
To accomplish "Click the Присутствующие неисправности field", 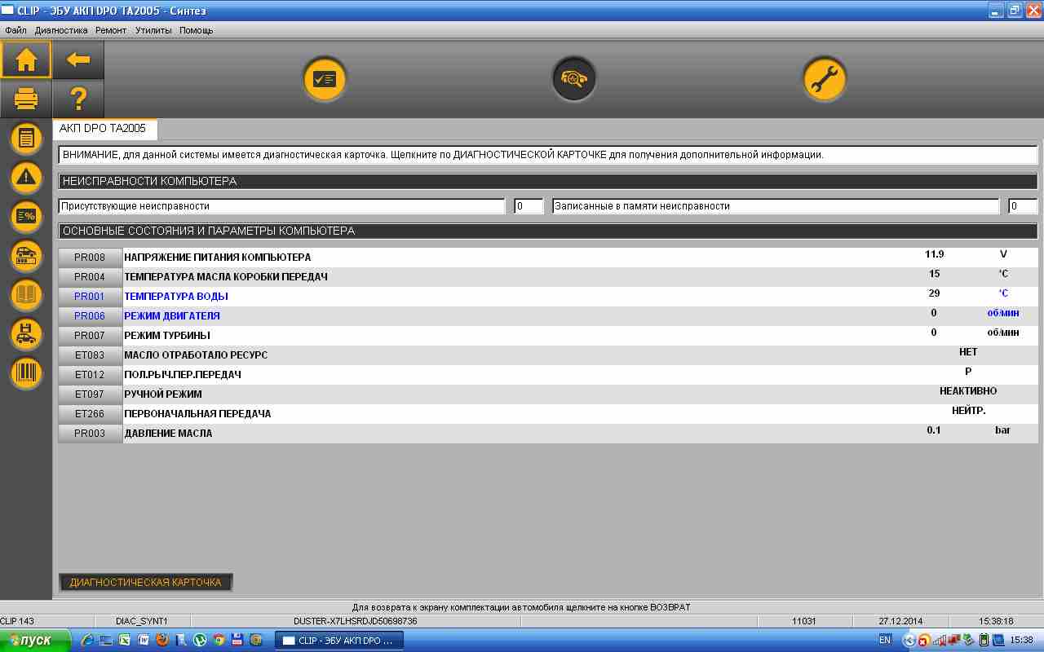I will tap(281, 206).
